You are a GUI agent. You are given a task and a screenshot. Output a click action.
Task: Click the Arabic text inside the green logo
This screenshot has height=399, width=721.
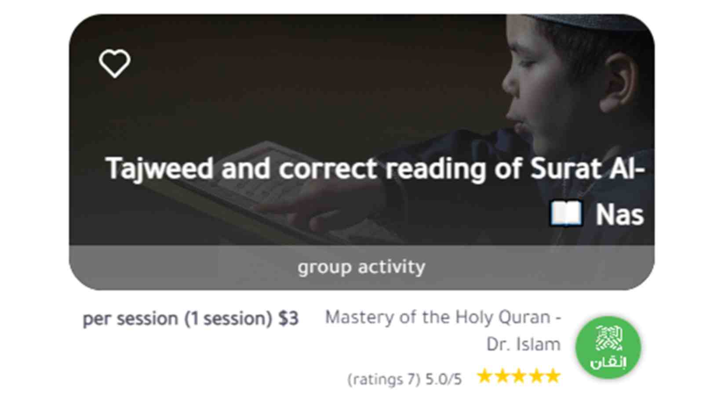(608, 363)
